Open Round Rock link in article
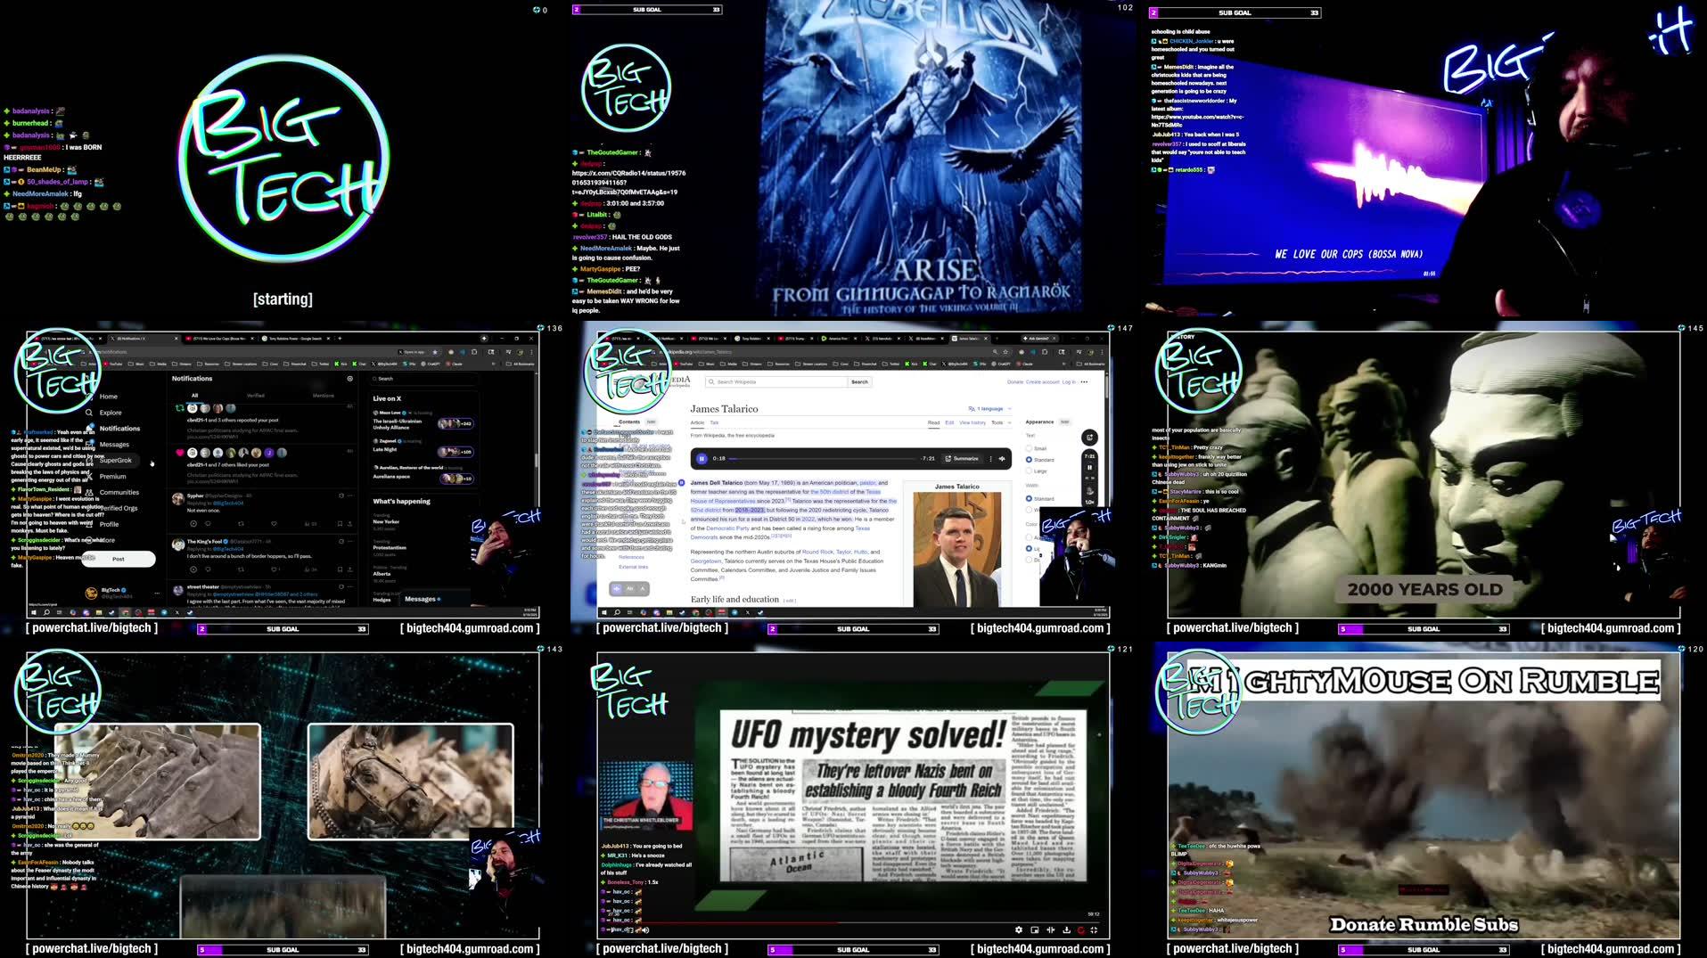 [x=817, y=552]
